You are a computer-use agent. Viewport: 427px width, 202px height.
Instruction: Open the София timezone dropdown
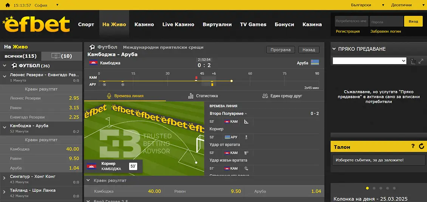46,5
